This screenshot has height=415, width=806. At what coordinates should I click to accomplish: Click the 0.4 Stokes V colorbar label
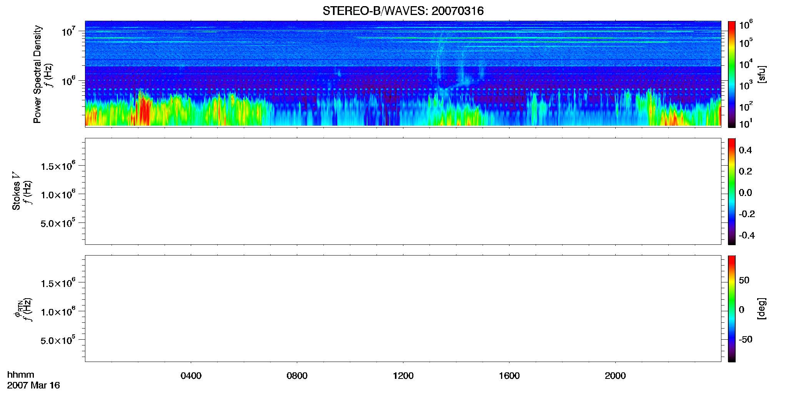pyautogui.click(x=745, y=150)
